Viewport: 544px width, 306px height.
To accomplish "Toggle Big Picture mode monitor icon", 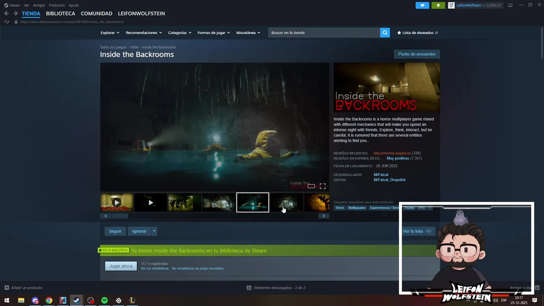I will point(510,5).
